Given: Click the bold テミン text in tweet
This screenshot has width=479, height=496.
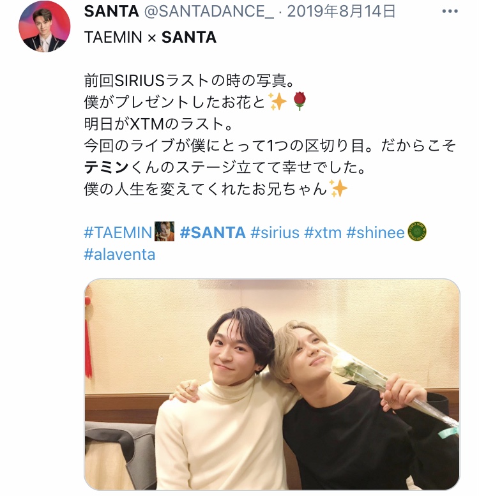Looking at the screenshot, I should coord(106,167).
